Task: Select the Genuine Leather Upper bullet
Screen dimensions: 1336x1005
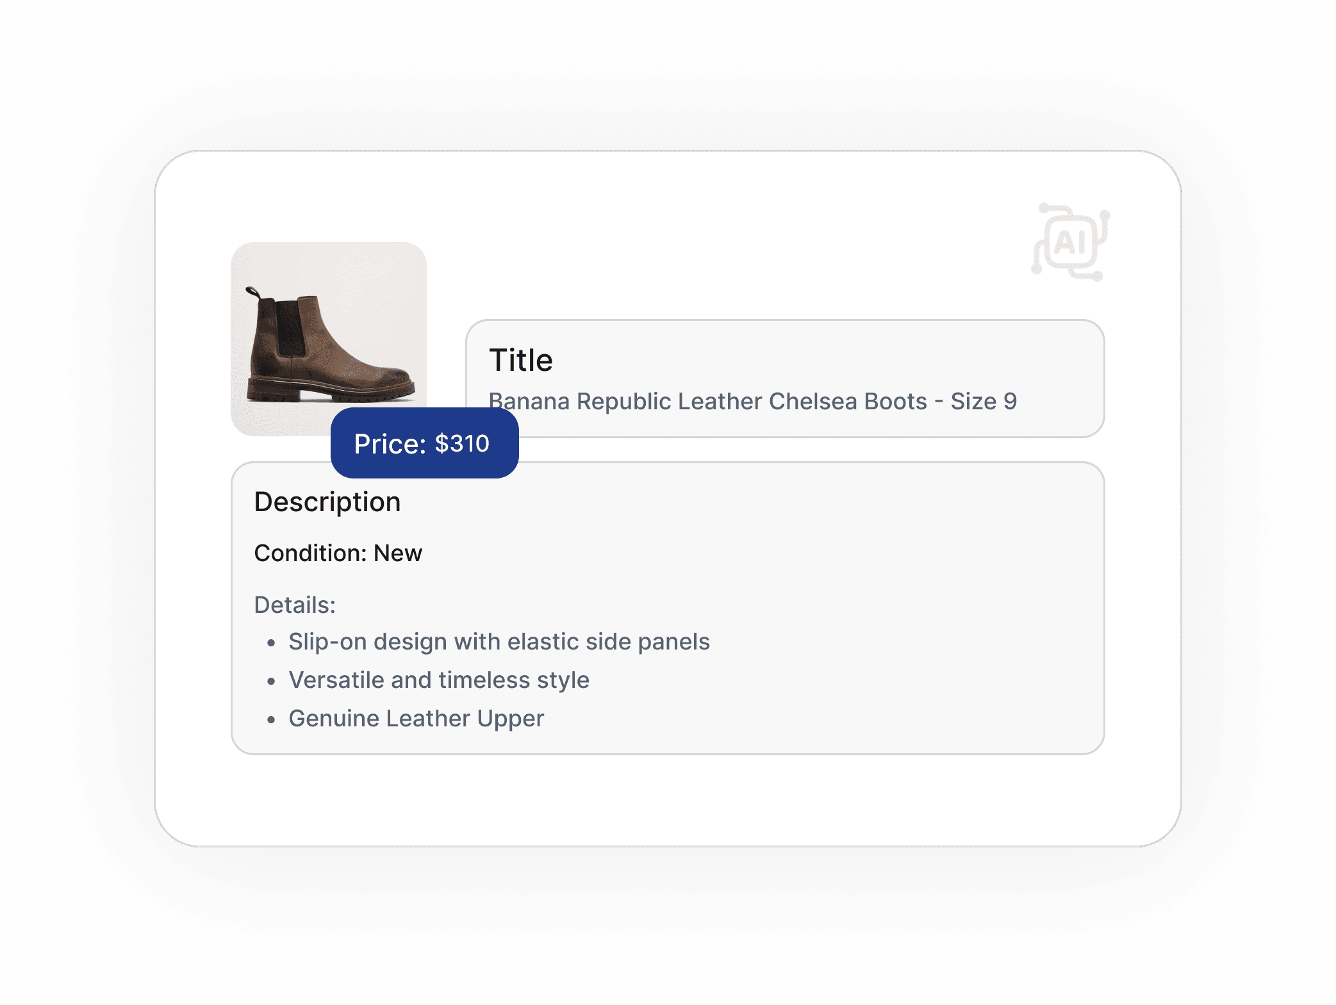Action: tap(416, 719)
